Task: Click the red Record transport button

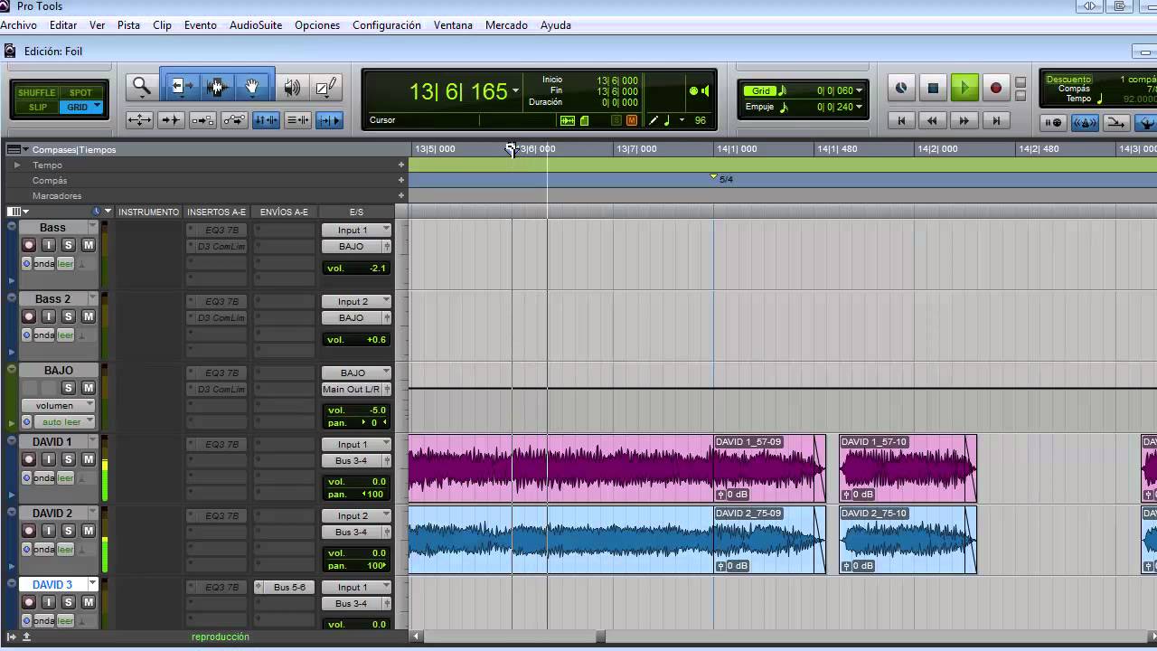Action: pos(996,88)
